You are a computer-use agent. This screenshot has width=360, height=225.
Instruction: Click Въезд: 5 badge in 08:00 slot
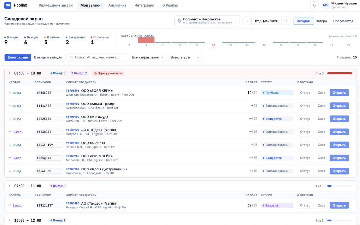click(58, 73)
